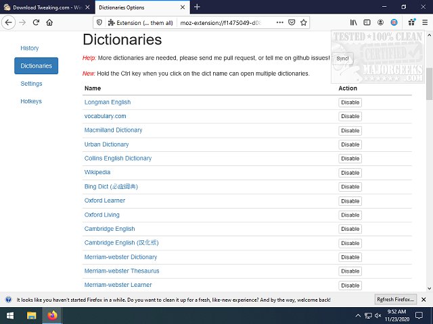Open Oxford Living link
The width and height of the screenshot is (433, 324).
click(102, 215)
